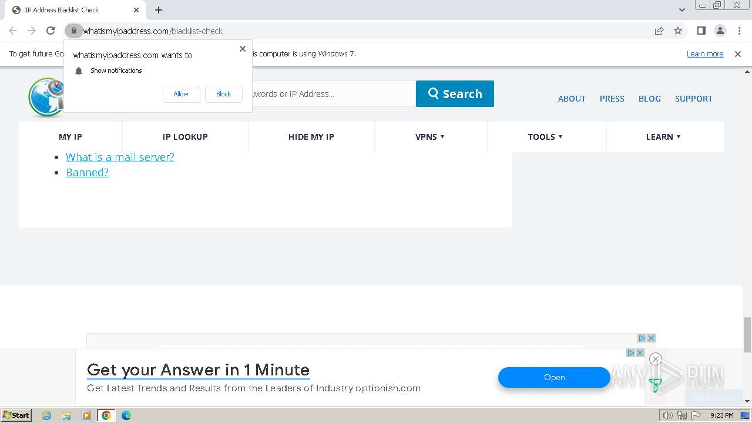Open network status tray icon
Image resolution: width=752 pixels, height=423 pixels.
682,415
